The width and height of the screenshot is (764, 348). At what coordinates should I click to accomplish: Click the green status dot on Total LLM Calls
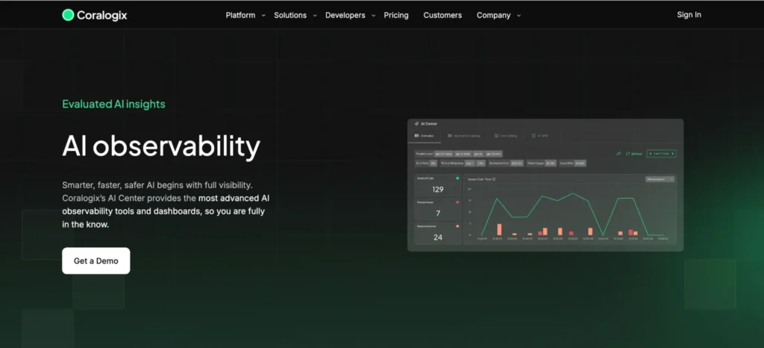tap(457, 178)
